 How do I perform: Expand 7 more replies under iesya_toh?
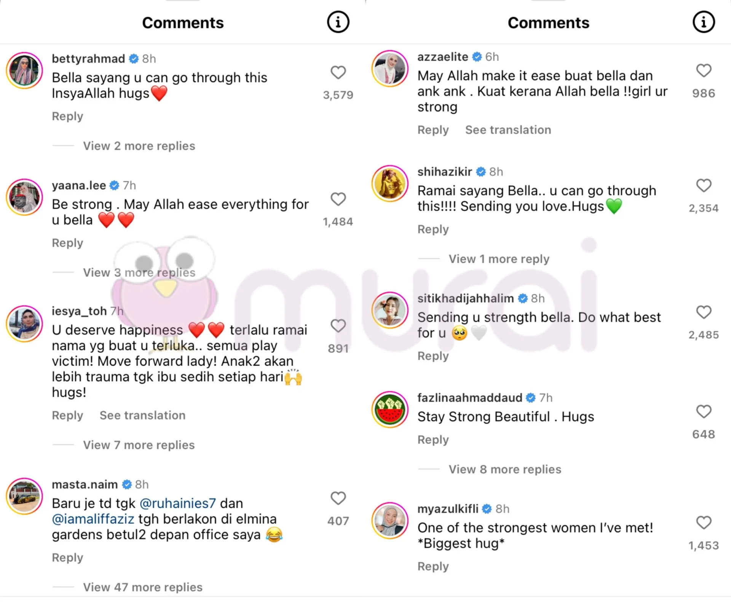click(x=139, y=445)
